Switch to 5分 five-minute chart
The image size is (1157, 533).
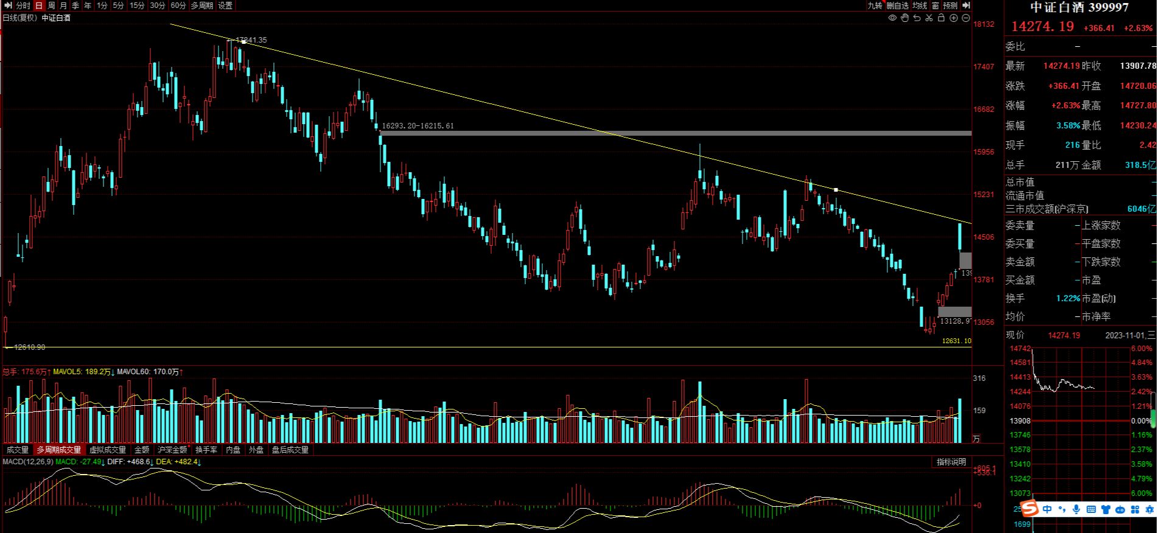(118, 5)
